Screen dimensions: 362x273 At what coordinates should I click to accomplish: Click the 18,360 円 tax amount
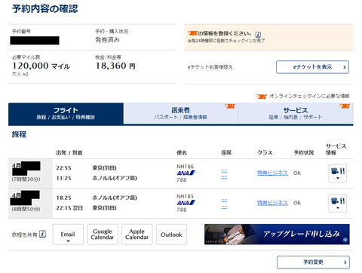coord(115,66)
